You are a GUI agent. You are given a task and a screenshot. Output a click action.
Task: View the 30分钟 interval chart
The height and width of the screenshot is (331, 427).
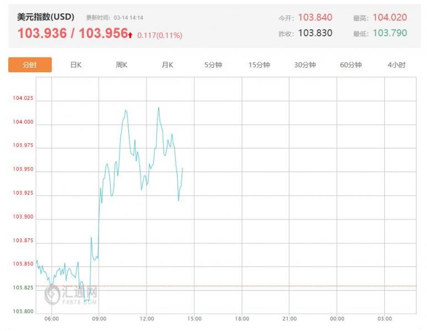(305, 65)
